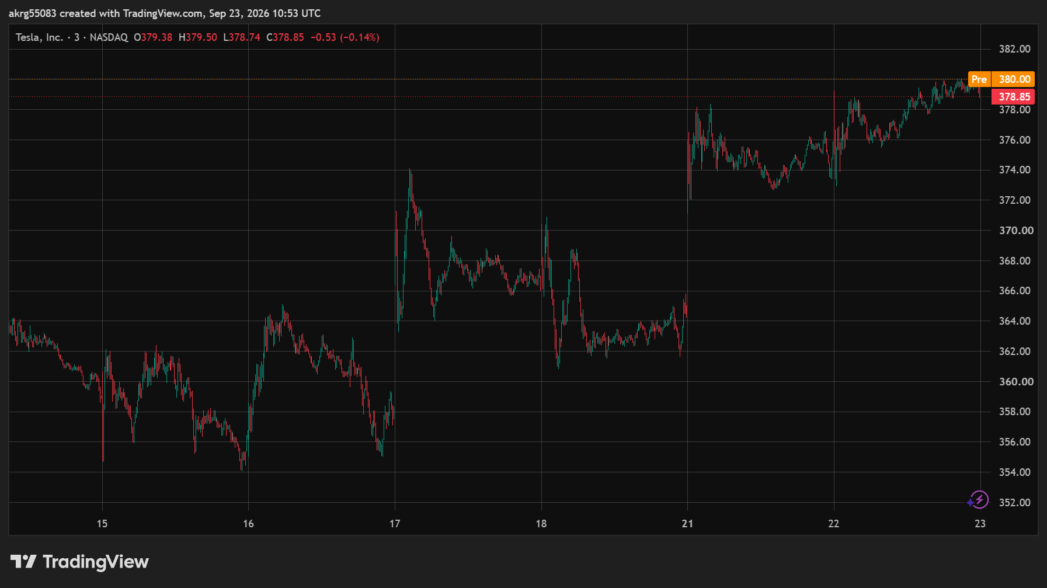The height and width of the screenshot is (588, 1047).
Task: Click the date label 22 on time axis
Action: point(834,524)
